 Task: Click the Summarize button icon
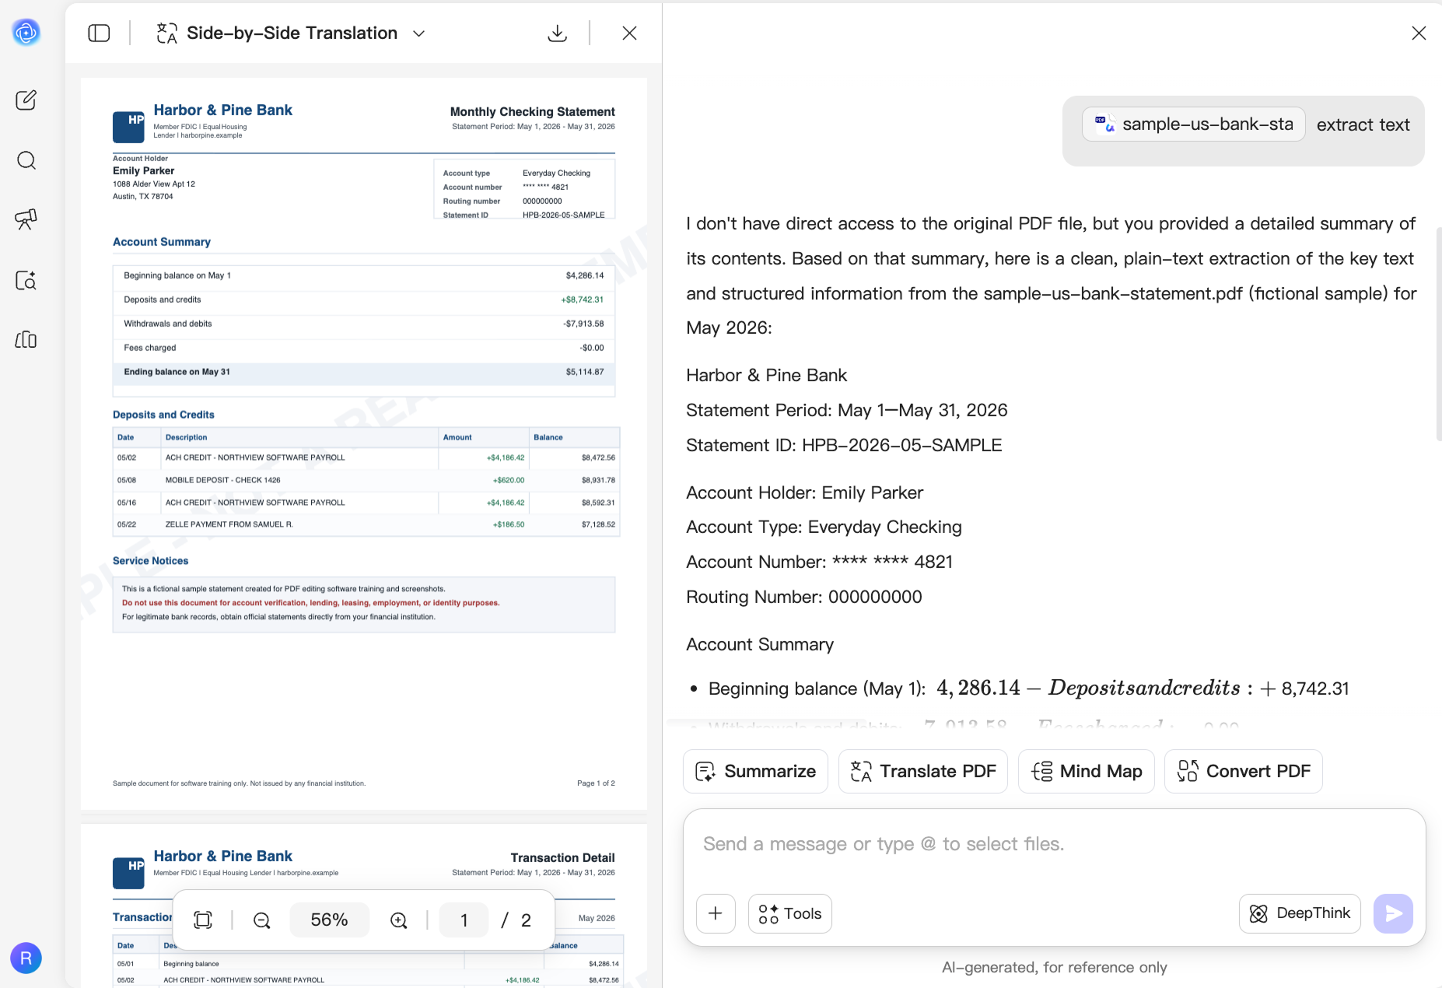tap(705, 771)
